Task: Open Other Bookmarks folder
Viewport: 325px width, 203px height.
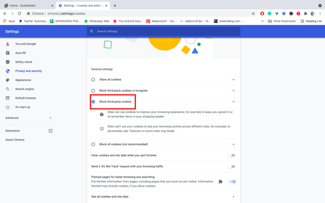Action: pos(282,21)
